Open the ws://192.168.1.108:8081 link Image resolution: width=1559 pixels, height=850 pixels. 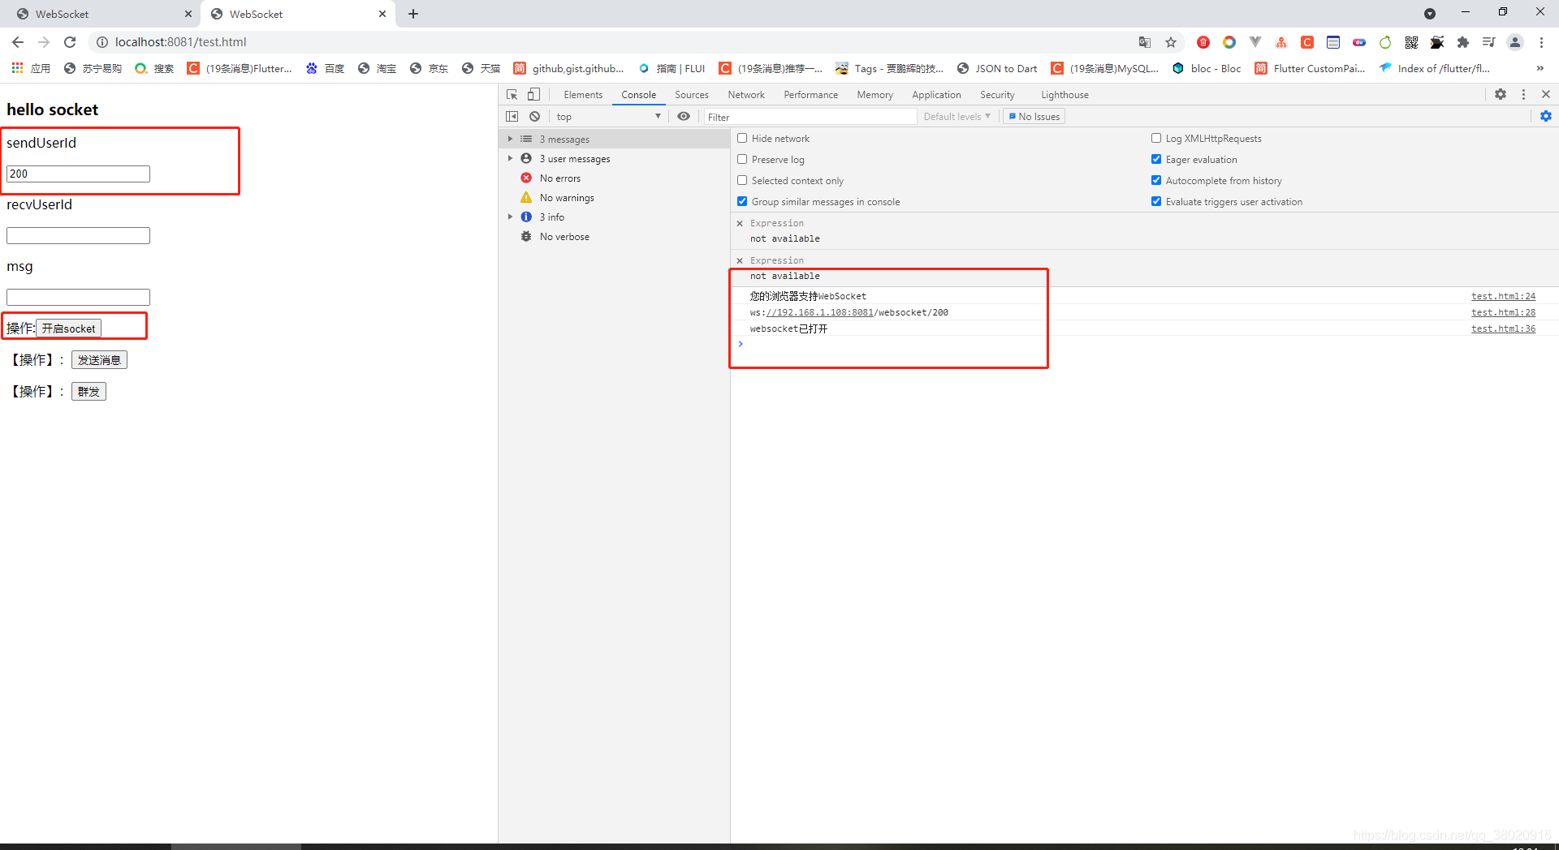click(819, 312)
